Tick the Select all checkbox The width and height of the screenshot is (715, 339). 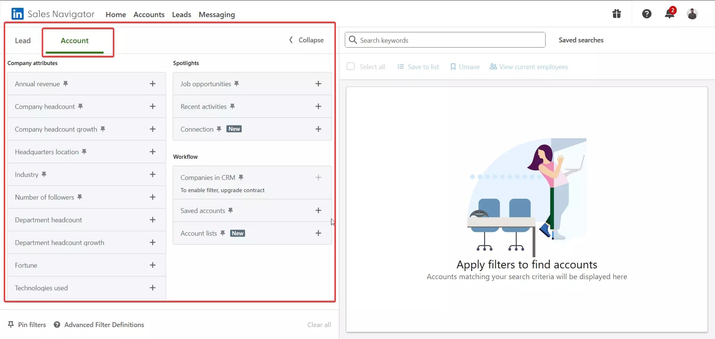tap(350, 67)
